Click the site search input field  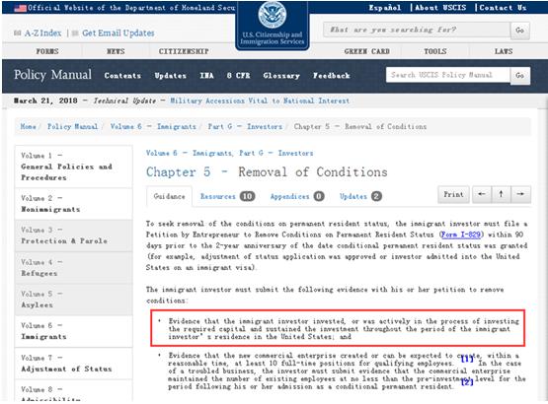(x=417, y=30)
